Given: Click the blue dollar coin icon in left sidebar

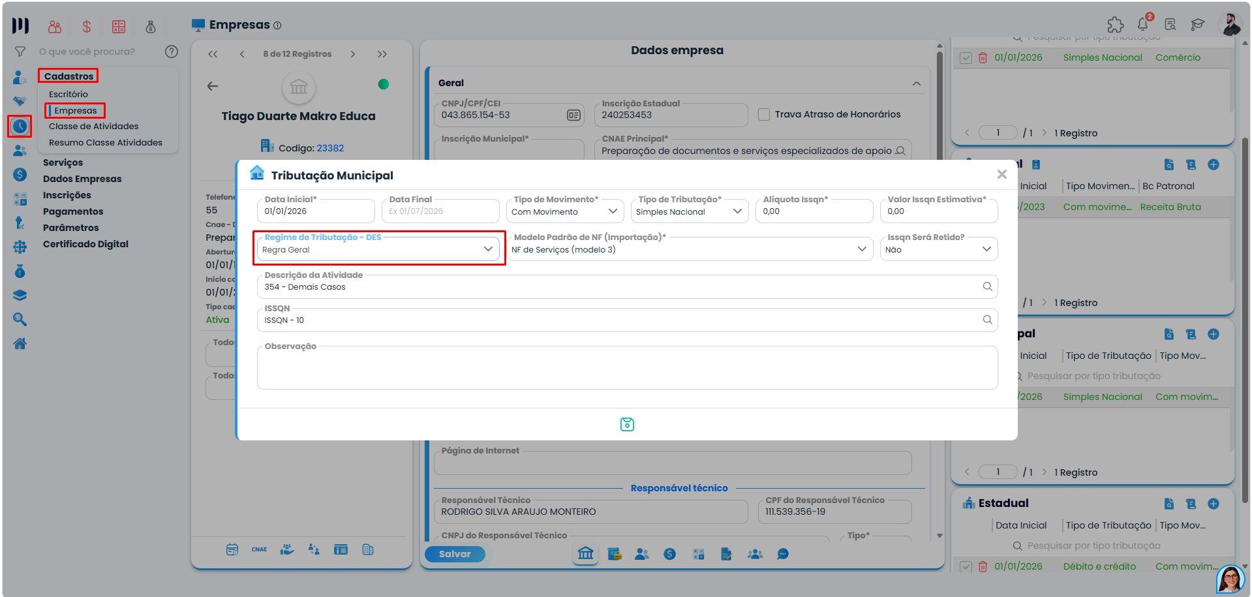Looking at the screenshot, I should pos(20,174).
